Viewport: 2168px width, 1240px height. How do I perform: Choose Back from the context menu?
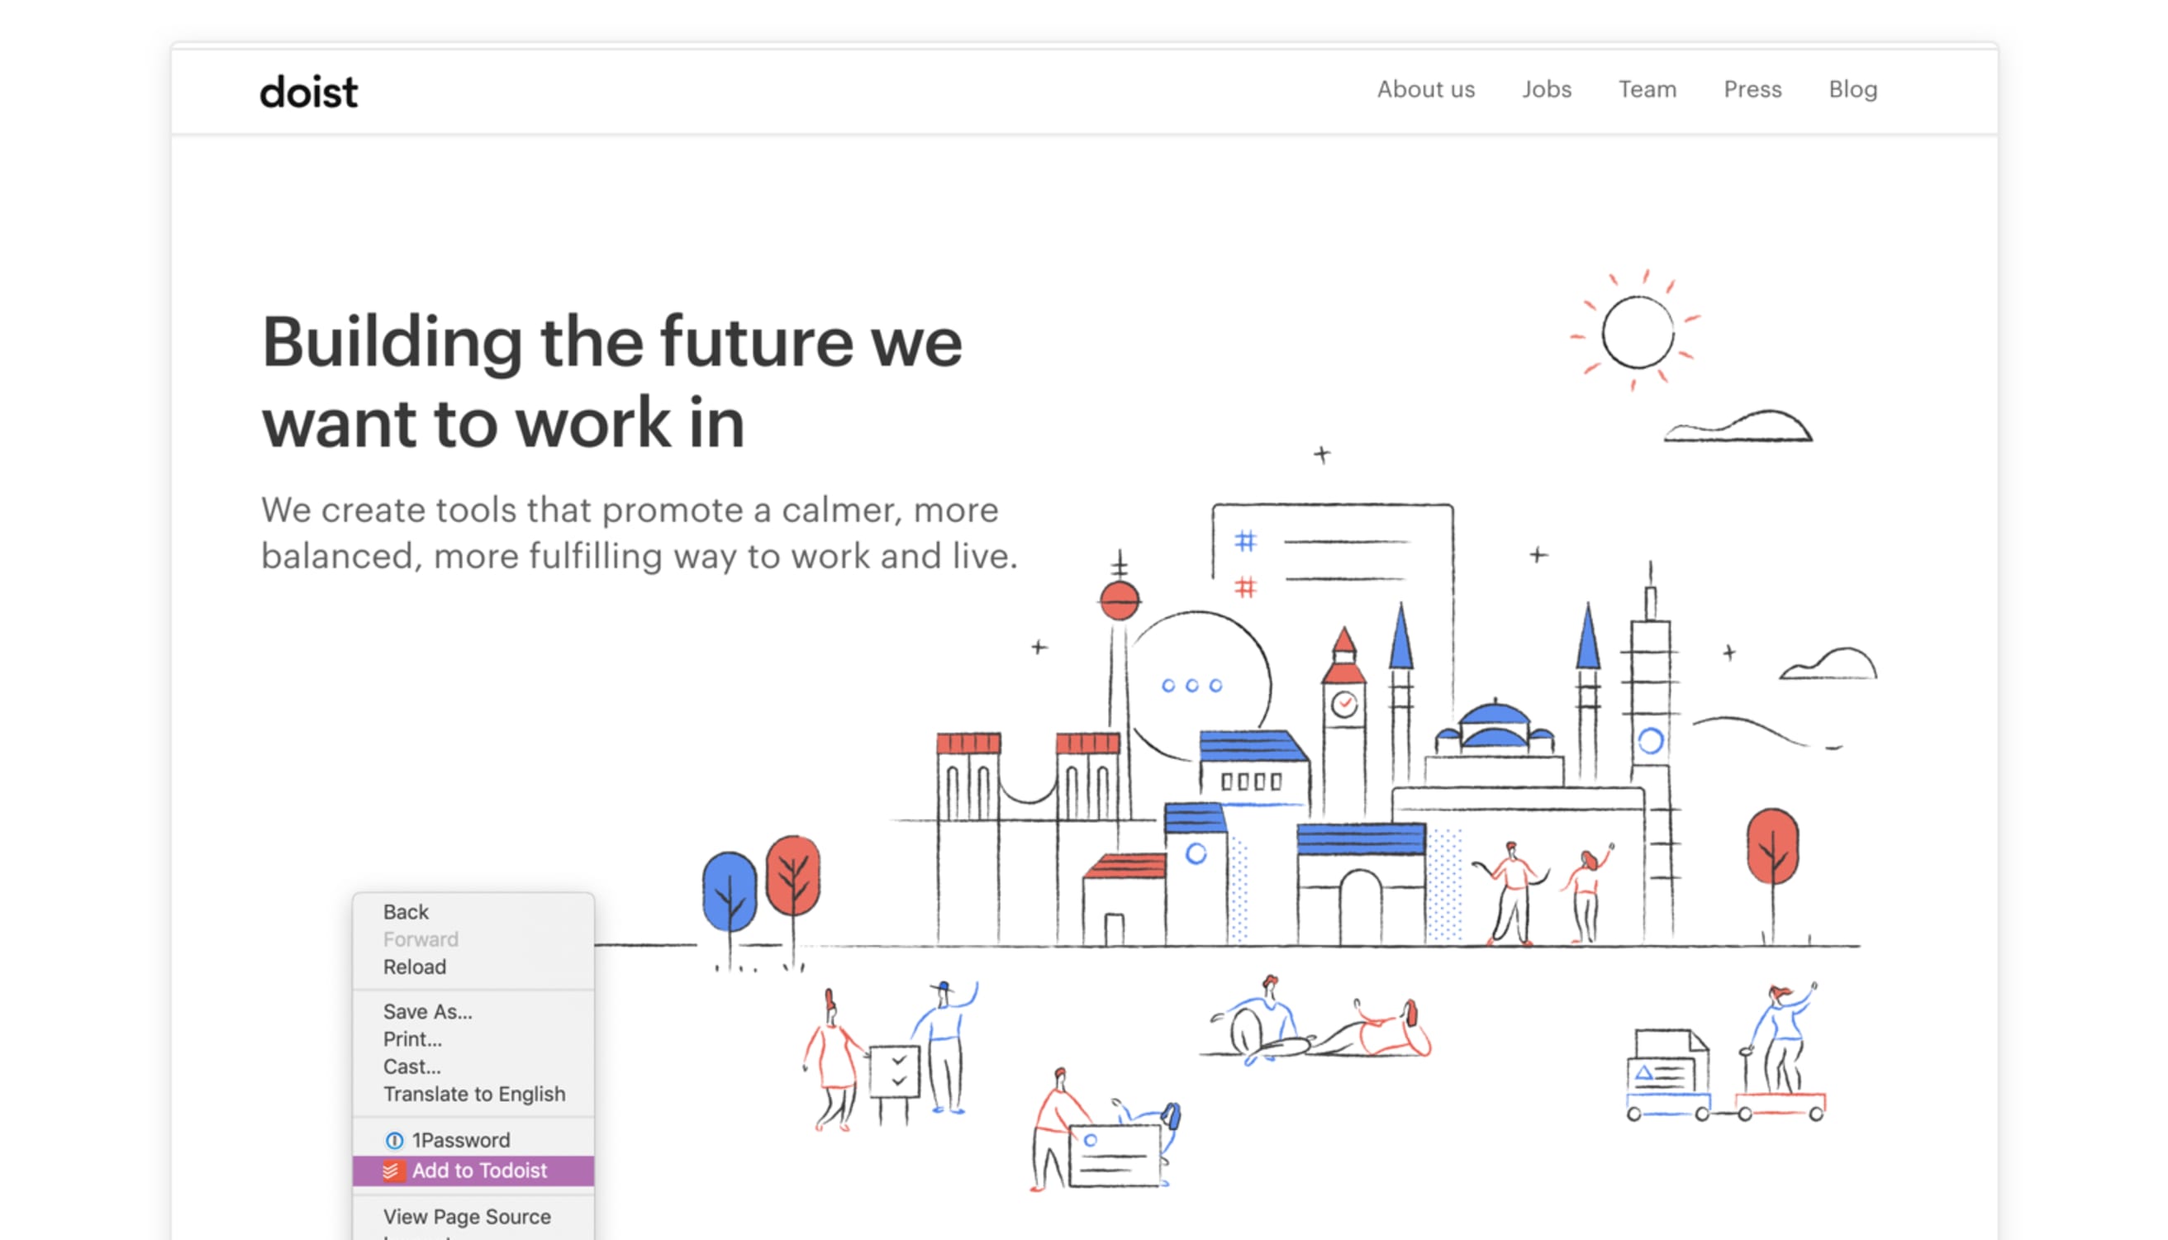[x=406, y=911]
